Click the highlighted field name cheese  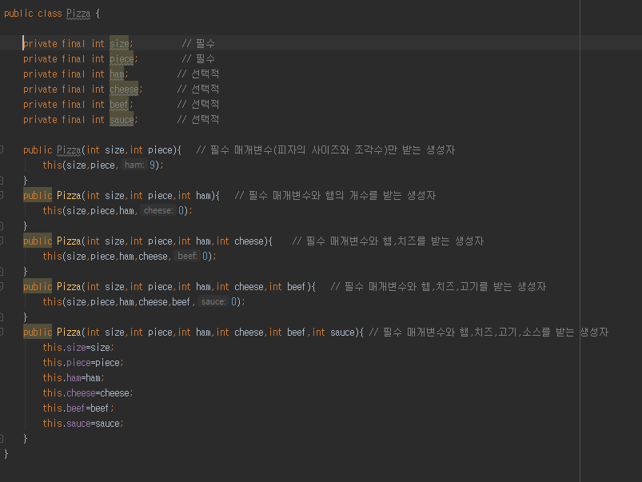pos(124,89)
